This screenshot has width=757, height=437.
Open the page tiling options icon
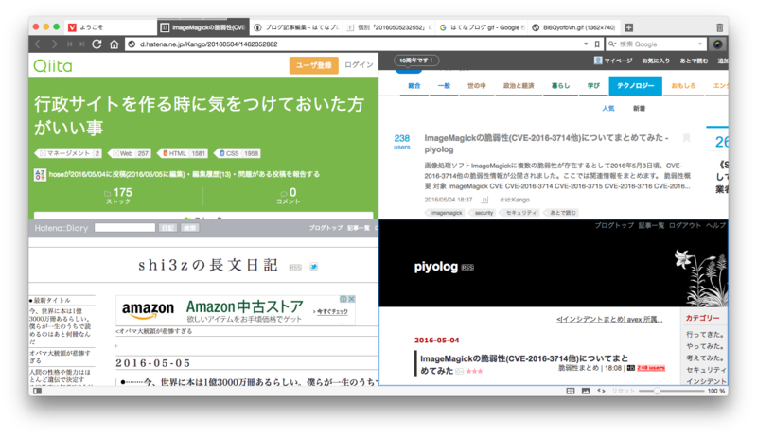pyautogui.click(x=571, y=392)
